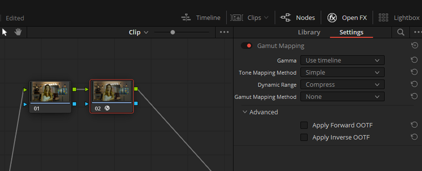Click the Gamut Mapping title text

(281, 46)
